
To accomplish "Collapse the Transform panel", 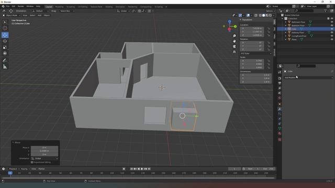I will point(240,20).
